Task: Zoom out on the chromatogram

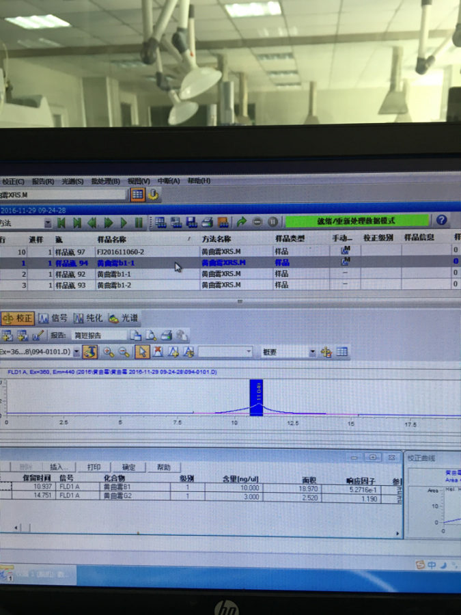Action: pyautogui.click(x=124, y=352)
